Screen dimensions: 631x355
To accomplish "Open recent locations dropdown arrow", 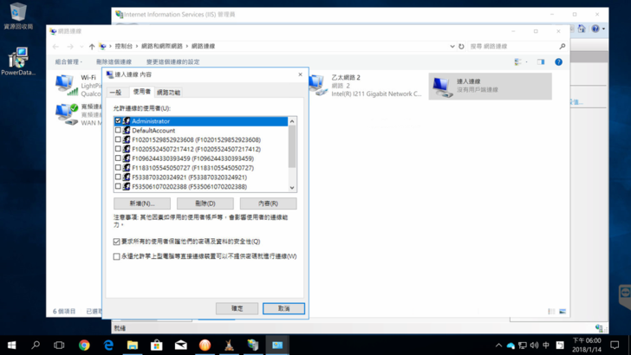I will tap(81, 47).
